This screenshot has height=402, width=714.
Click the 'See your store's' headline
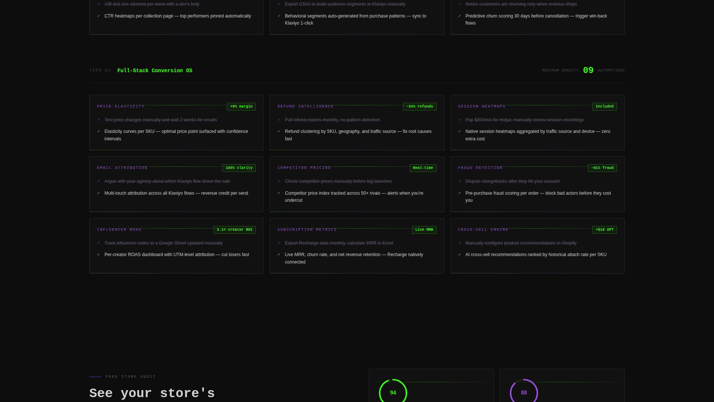click(x=152, y=393)
